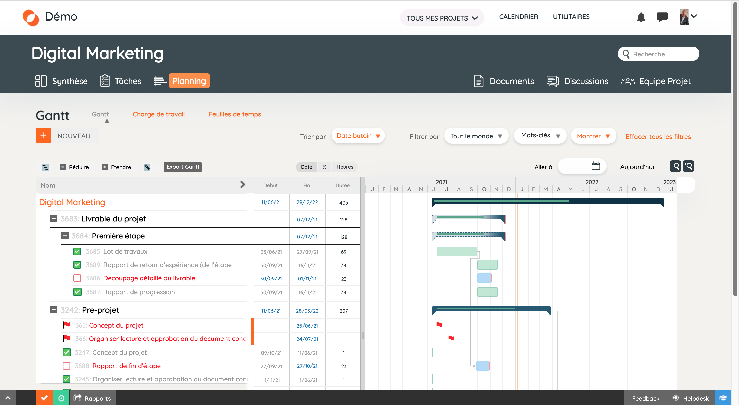Click Effacer tous les filtres link
This screenshot has width=739, height=405.
[x=658, y=136]
